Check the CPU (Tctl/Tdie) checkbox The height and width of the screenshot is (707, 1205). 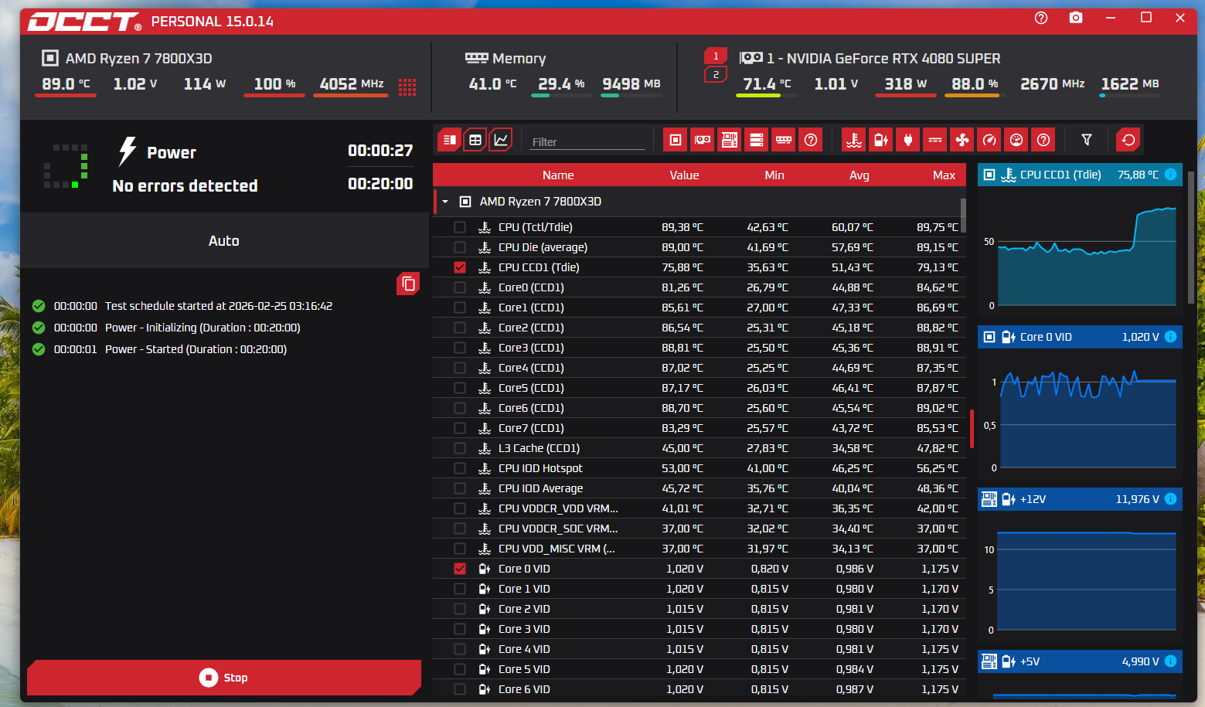point(460,227)
